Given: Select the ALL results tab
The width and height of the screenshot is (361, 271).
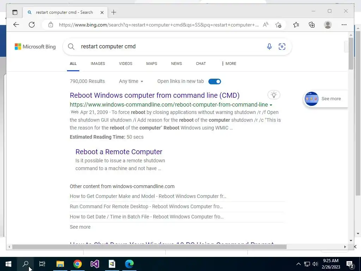Looking at the screenshot, I should point(73,64).
